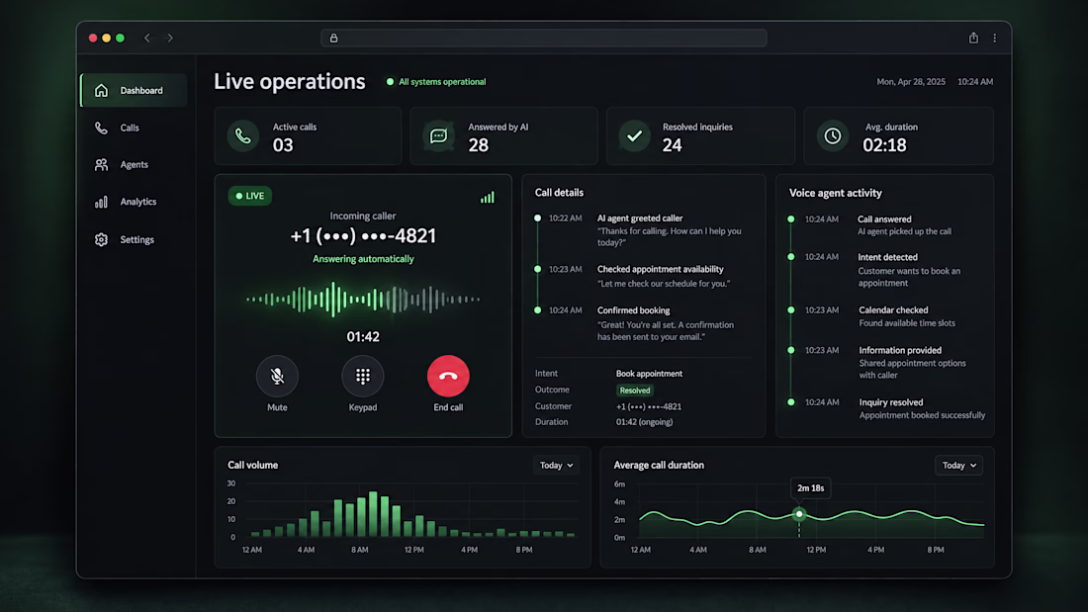Click the browser forward arrow
Viewport: 1088px width, 612px height.
[170, 39]
